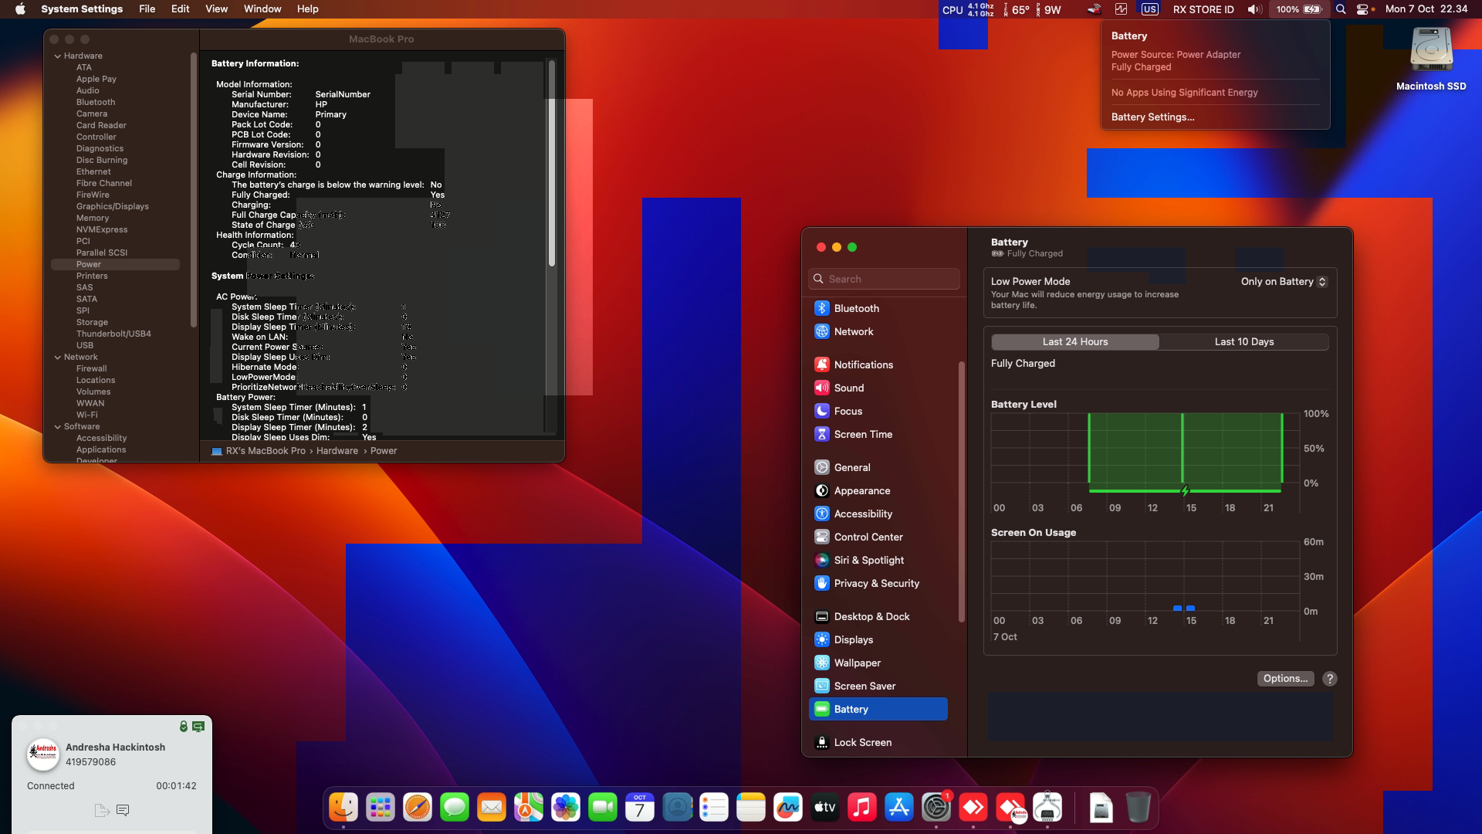Click the battery status menu bar icon
Viewport: 1482px width, 834px height.
[1298, 9]
